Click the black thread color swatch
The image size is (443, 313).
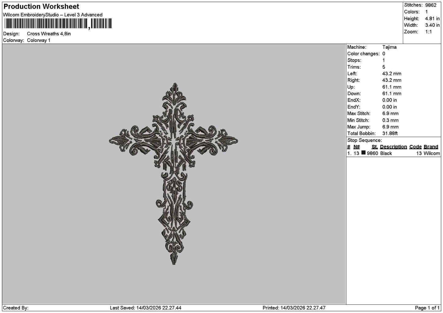tap(363, 153)
